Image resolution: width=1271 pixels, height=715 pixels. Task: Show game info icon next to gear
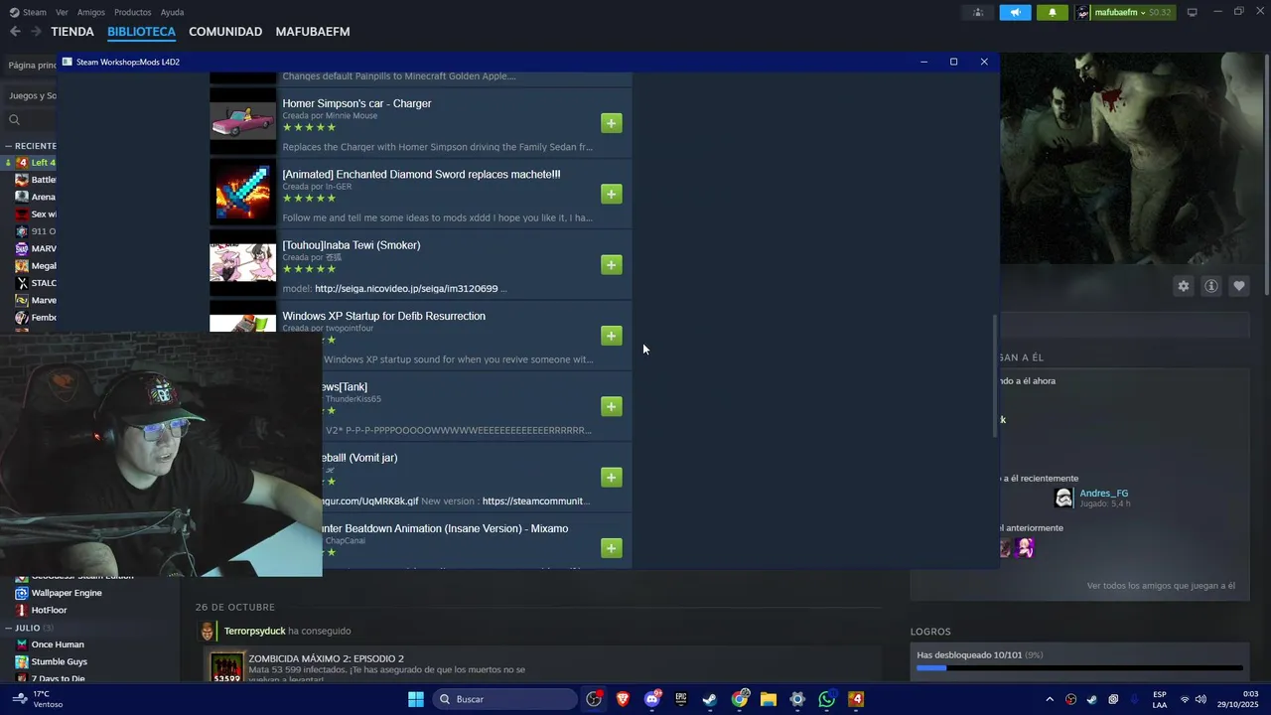point(1211,286)
